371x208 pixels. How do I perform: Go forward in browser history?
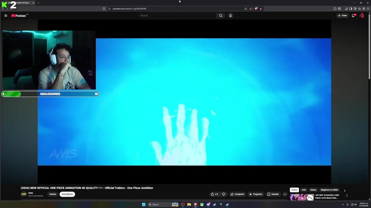pos(7,9)
